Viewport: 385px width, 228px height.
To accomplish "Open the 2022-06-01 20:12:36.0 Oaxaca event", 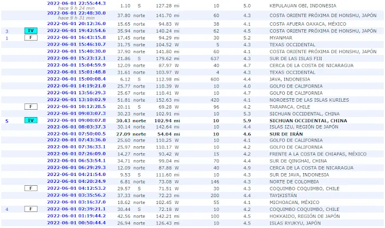I will [x=76, y=24].
